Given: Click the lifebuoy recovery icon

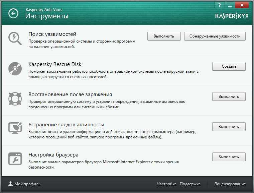Looking at the screenshot, I should coord(15,99).
